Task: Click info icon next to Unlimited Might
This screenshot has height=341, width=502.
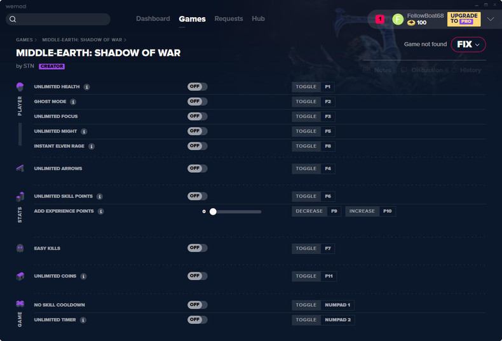Action: tap(84, 131)
